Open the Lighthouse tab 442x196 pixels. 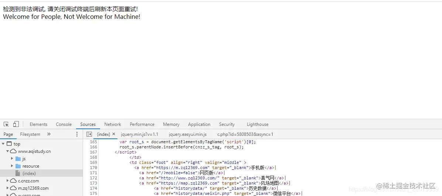[258, 124]
